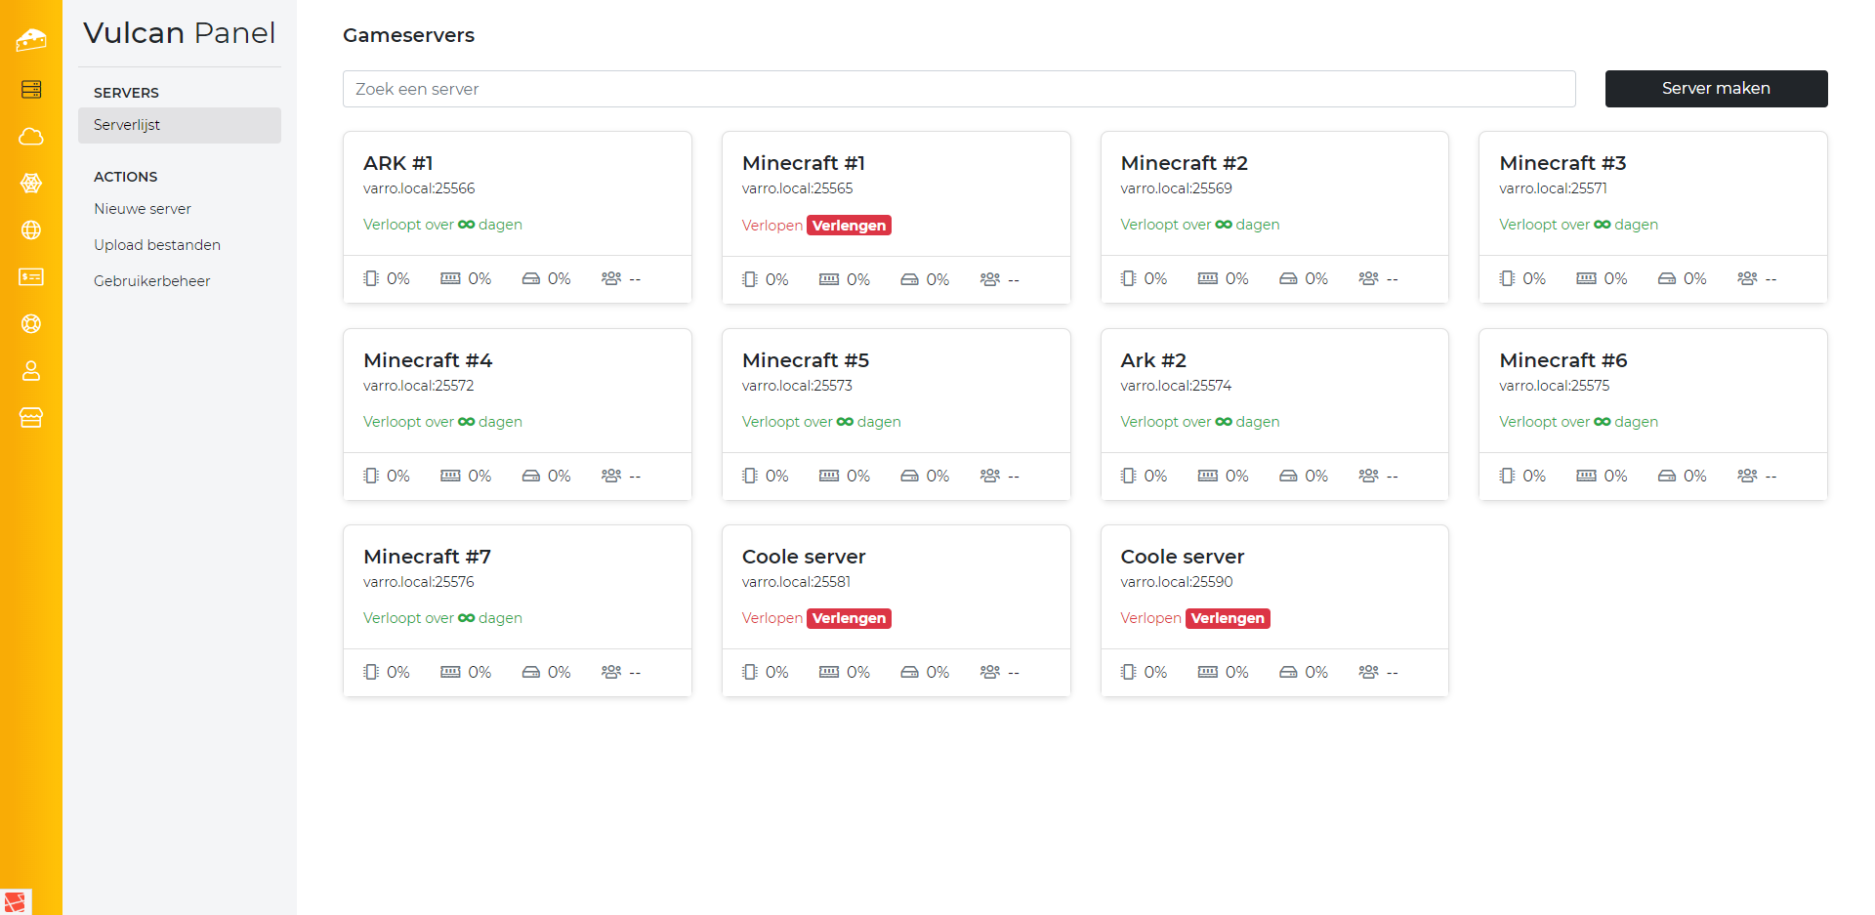Open the servers rack icon in sidebar

click(x=31, y=90)
